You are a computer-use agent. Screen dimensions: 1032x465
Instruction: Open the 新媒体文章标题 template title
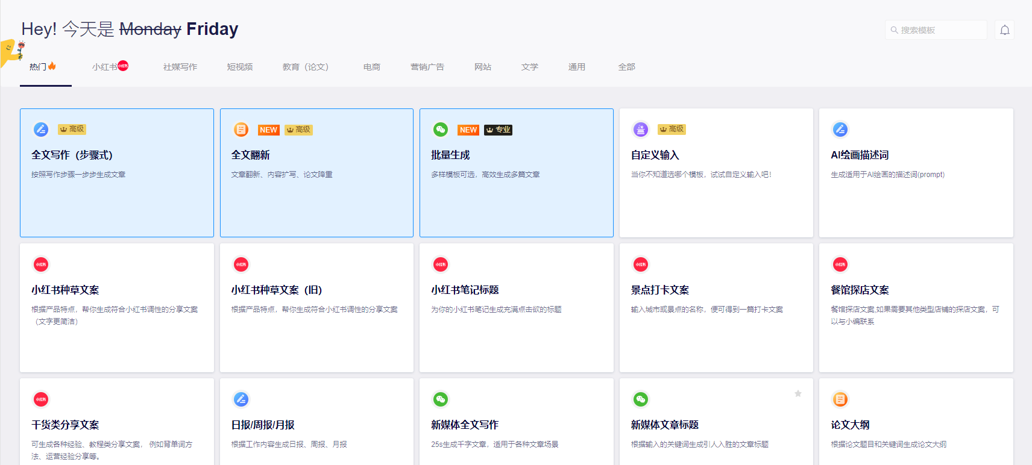tap(665, 425)
